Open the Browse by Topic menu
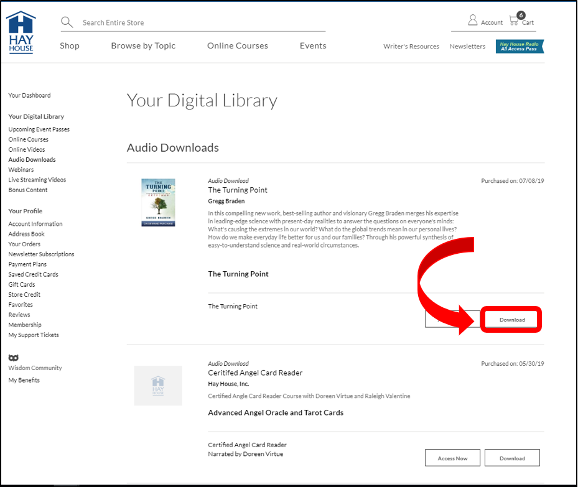This screenshot has width=578, height=487. point(143,46)
